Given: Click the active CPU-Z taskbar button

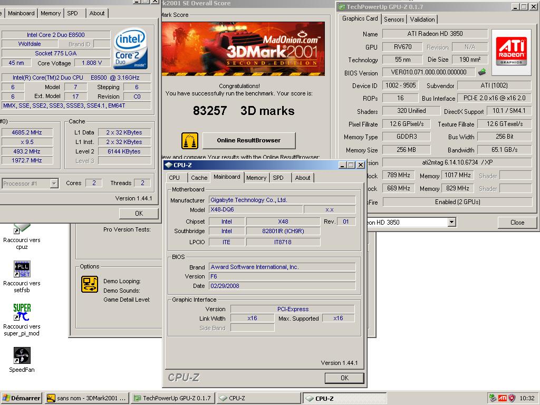Looking at the screenshot, I should pos(345,398).
